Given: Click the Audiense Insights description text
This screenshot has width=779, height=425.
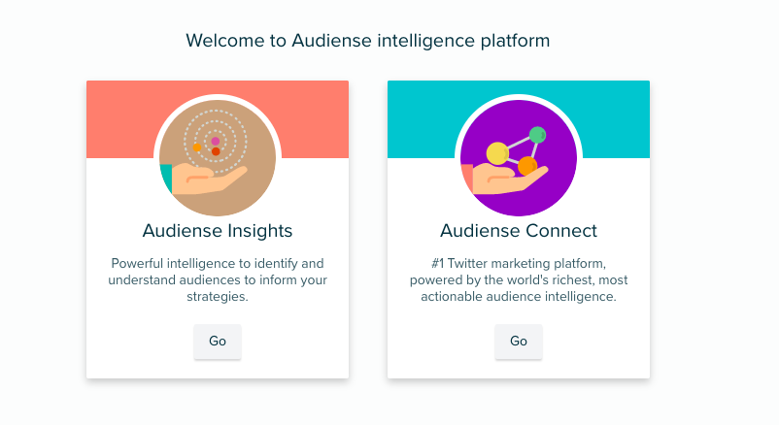Looking at the screenshot, I should pos(218,280).
